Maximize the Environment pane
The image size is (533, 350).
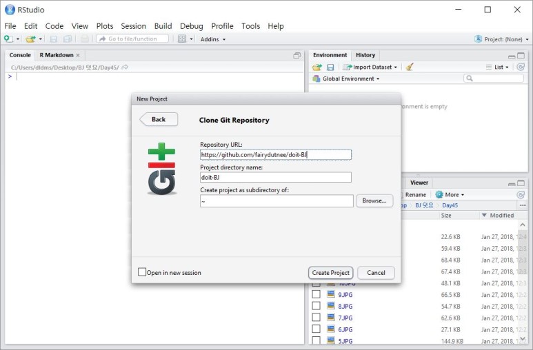521,55
